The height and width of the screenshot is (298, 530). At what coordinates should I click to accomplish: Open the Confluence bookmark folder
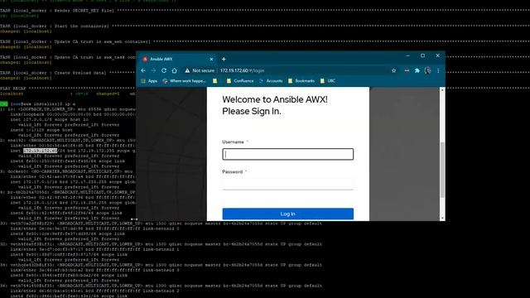[240, 81]
